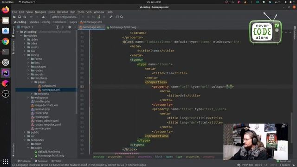Show Applications grid in the dock
This screenshot has width=297, height=167.
(x=6, y=161)
